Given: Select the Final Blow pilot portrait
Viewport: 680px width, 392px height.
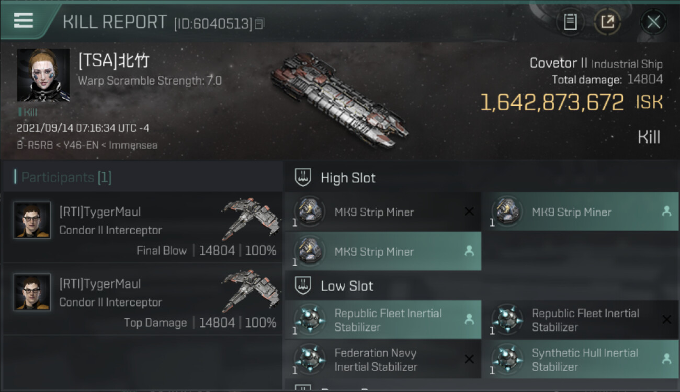Looking at the screenshot, I should pyautogui.click(x=32, y=221).
